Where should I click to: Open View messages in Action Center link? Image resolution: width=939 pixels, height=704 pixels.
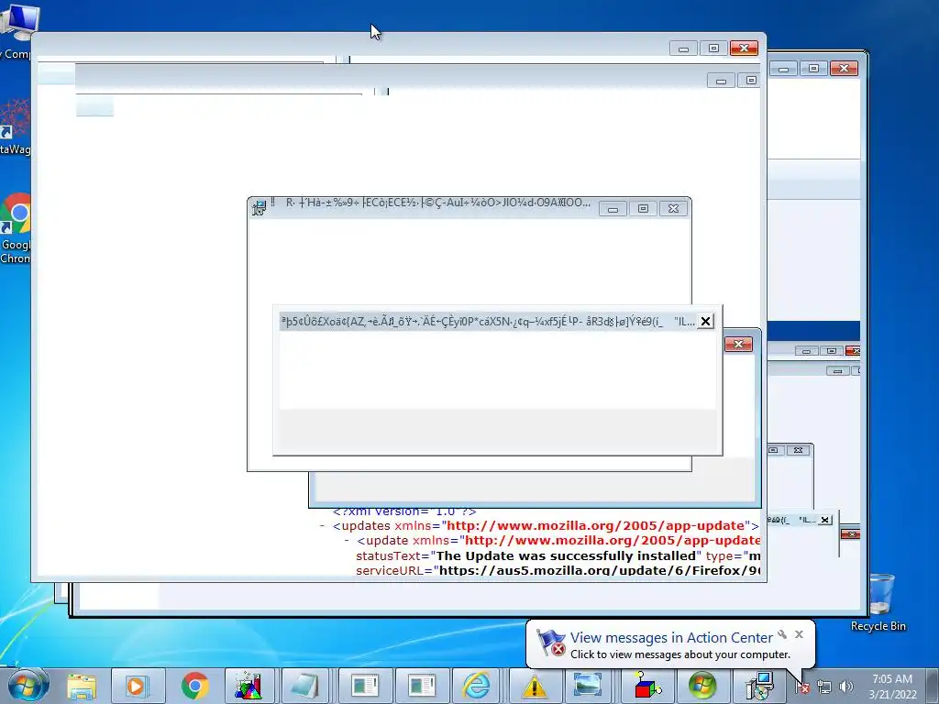click(671, 638)
